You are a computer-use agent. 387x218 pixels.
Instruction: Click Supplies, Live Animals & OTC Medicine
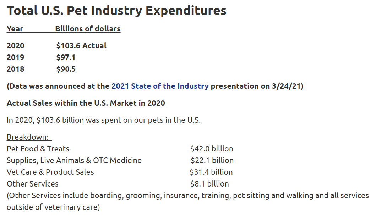74,160
